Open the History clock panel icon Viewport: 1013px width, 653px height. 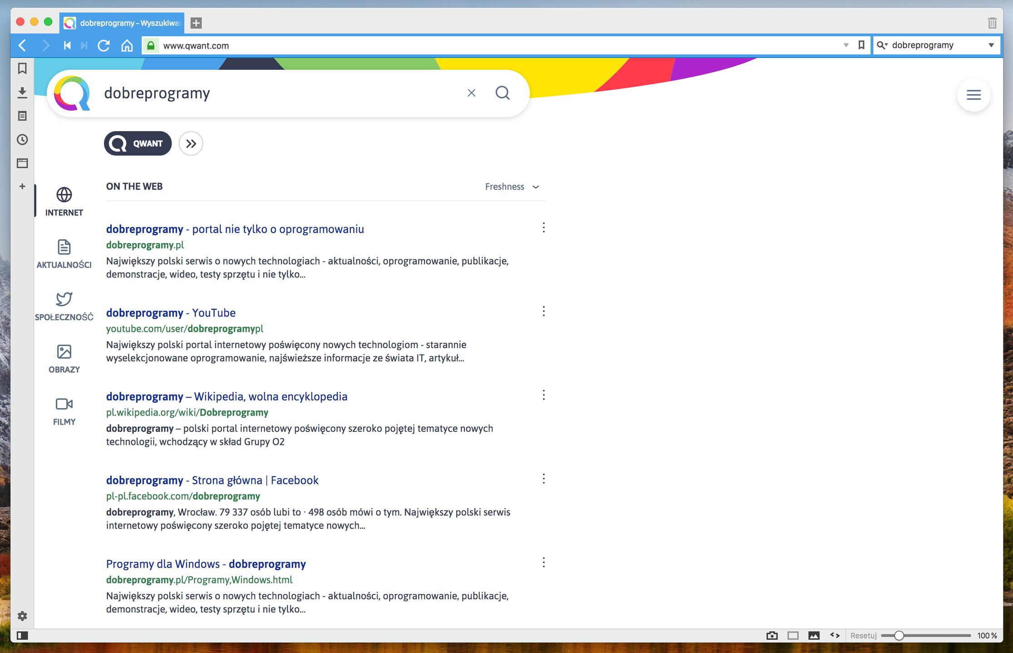[x=22, y=140]
